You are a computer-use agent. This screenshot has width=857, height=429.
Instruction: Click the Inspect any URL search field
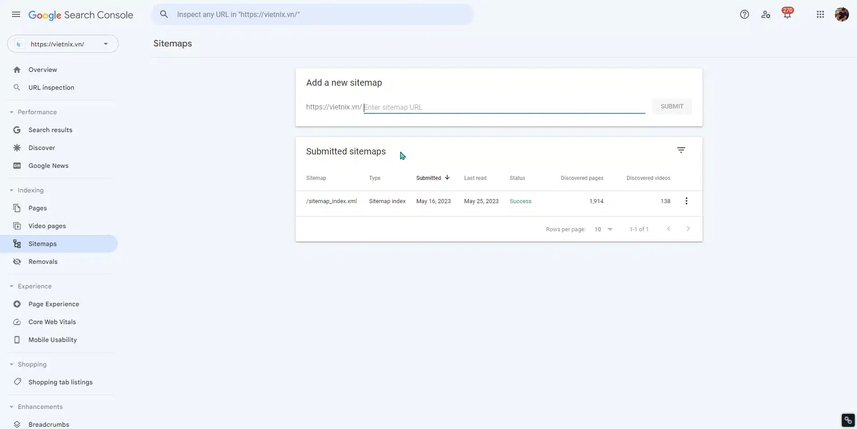click(x=312, y=14)
